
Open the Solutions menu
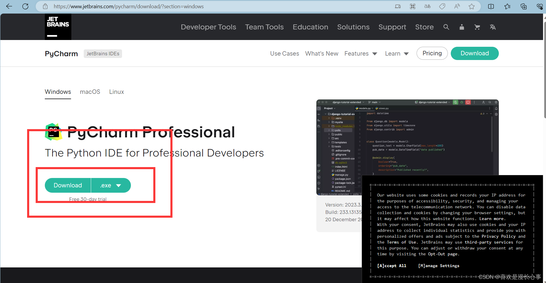point(353,27)
